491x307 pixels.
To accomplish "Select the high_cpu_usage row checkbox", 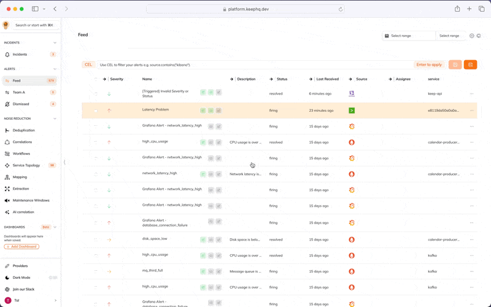I will pos(96,142).
